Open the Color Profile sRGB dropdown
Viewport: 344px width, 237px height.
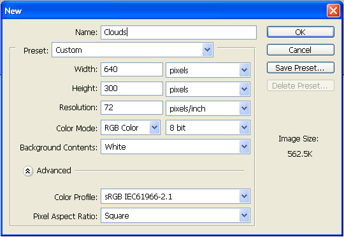tap(175, 196)
